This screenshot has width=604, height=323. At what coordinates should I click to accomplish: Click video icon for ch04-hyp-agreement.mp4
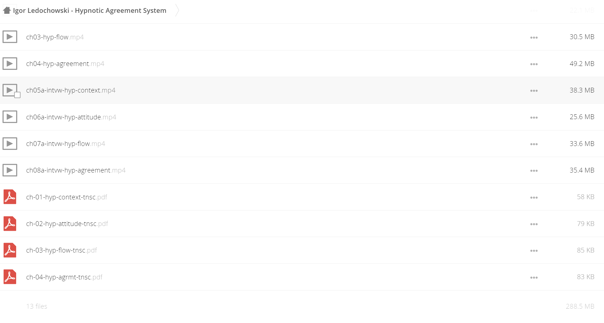click(10, 64)
